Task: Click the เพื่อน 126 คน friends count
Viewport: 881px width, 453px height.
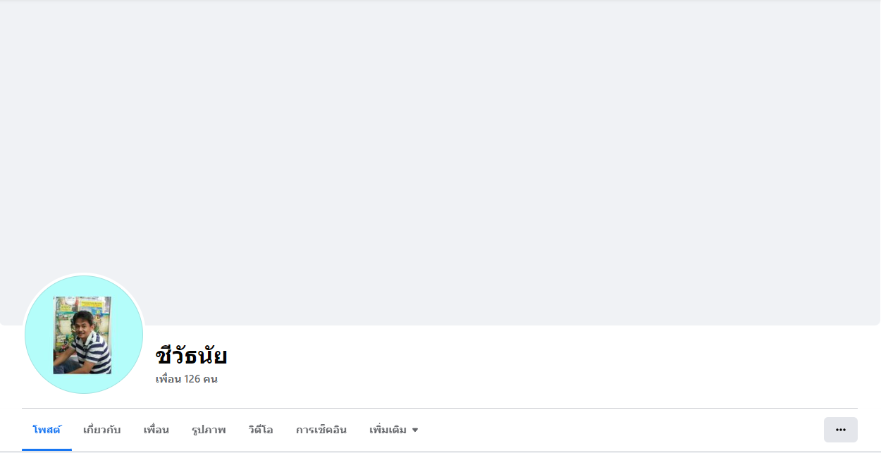Action: click(186, 379)
